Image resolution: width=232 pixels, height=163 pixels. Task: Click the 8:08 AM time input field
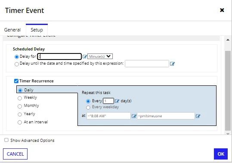click(x=108, y=116)
